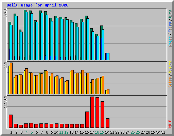This screenshot has width=174, height=136.
Task: Click day label 27 on the x-axis
Action: point(143,132)
